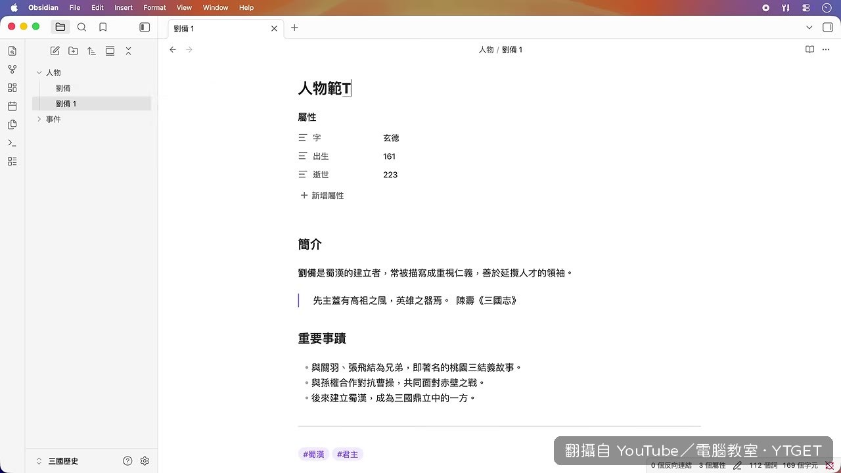
Task: Open the bookmarks panel icon
Action: tap(102, 27)
